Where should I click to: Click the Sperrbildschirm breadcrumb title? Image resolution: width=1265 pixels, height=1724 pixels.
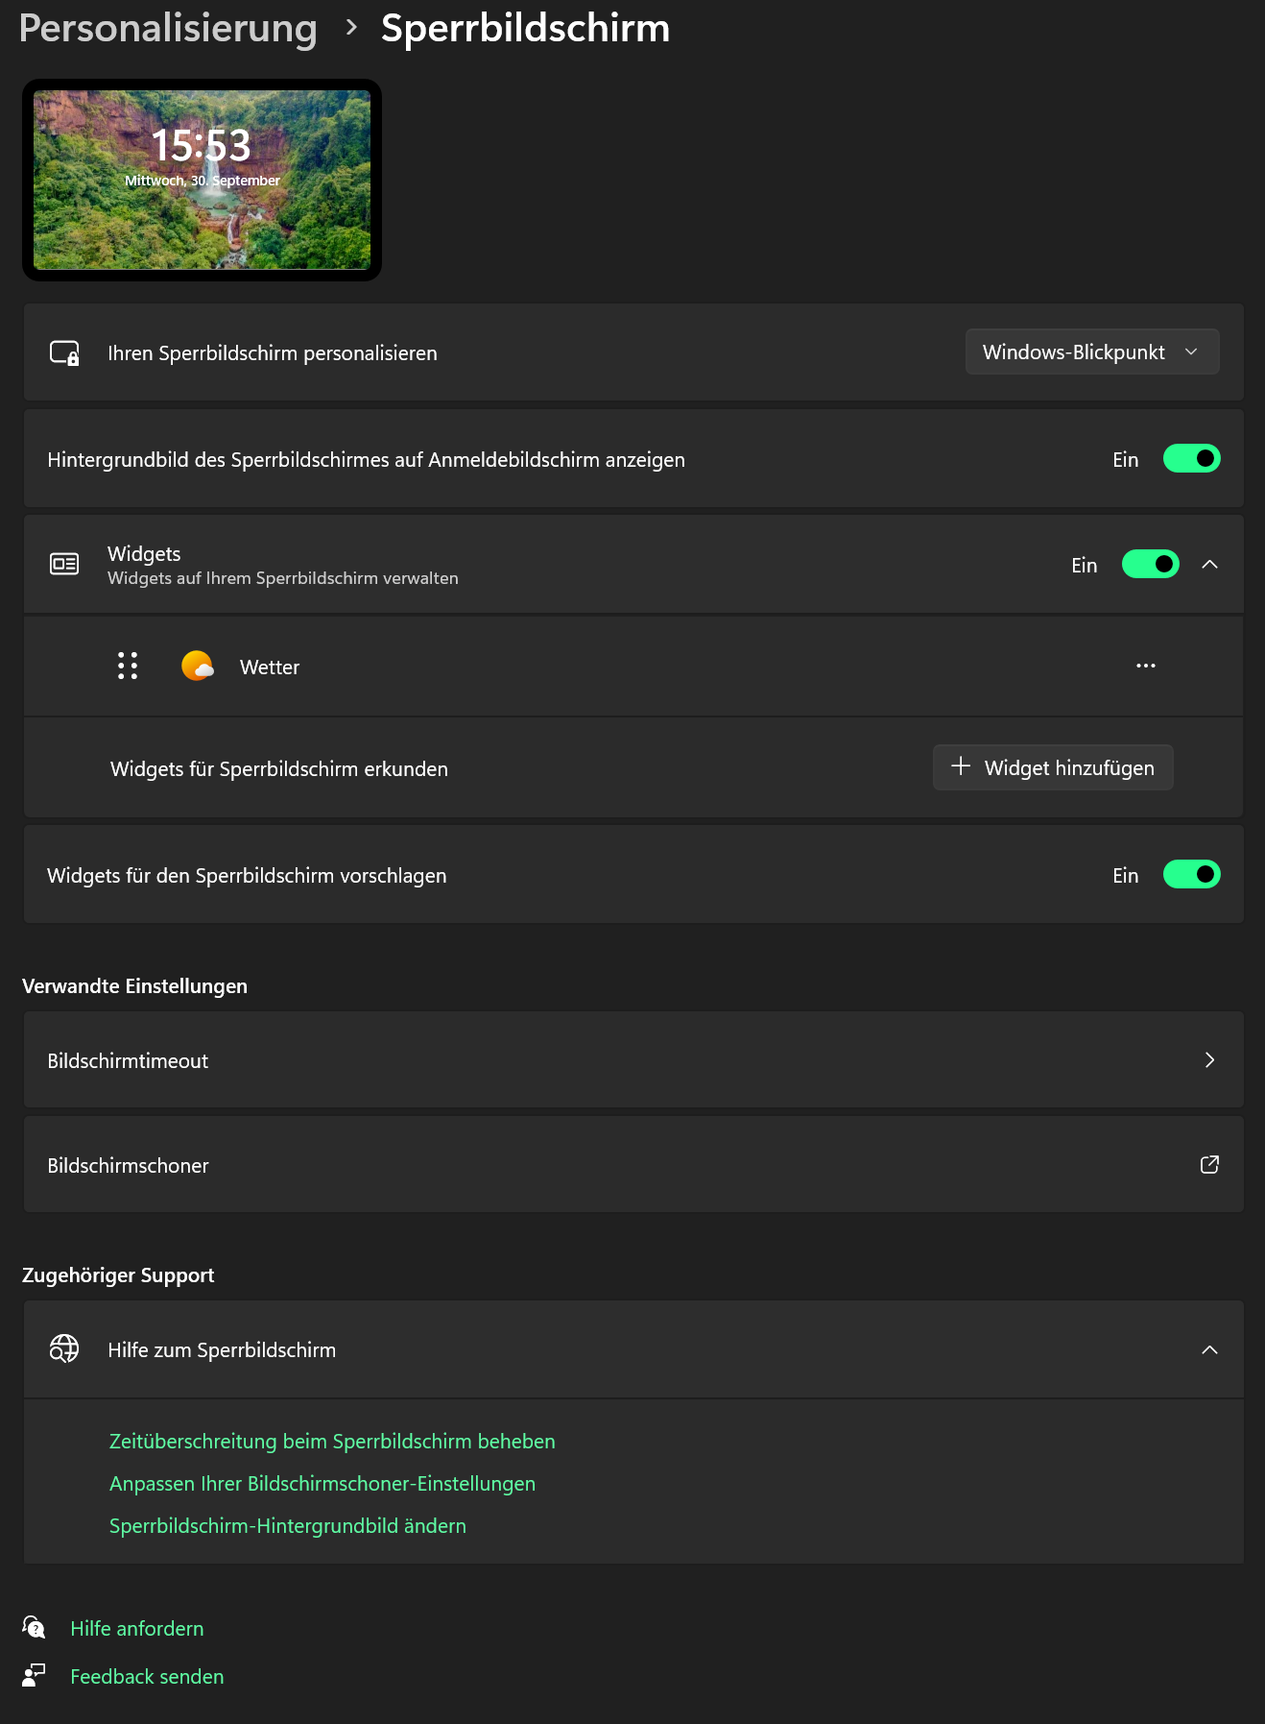525,29
